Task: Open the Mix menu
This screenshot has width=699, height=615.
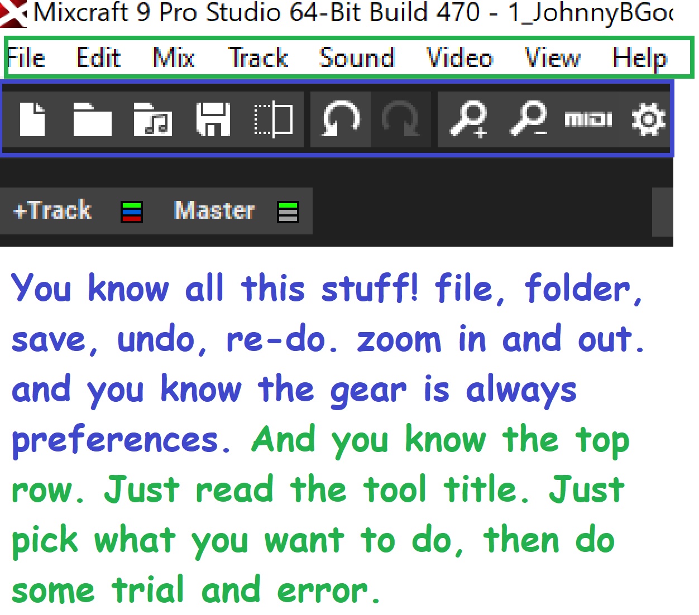Action: click(174, 57)
